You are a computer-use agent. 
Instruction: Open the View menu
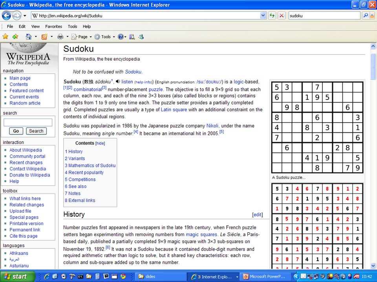point(35,26)
